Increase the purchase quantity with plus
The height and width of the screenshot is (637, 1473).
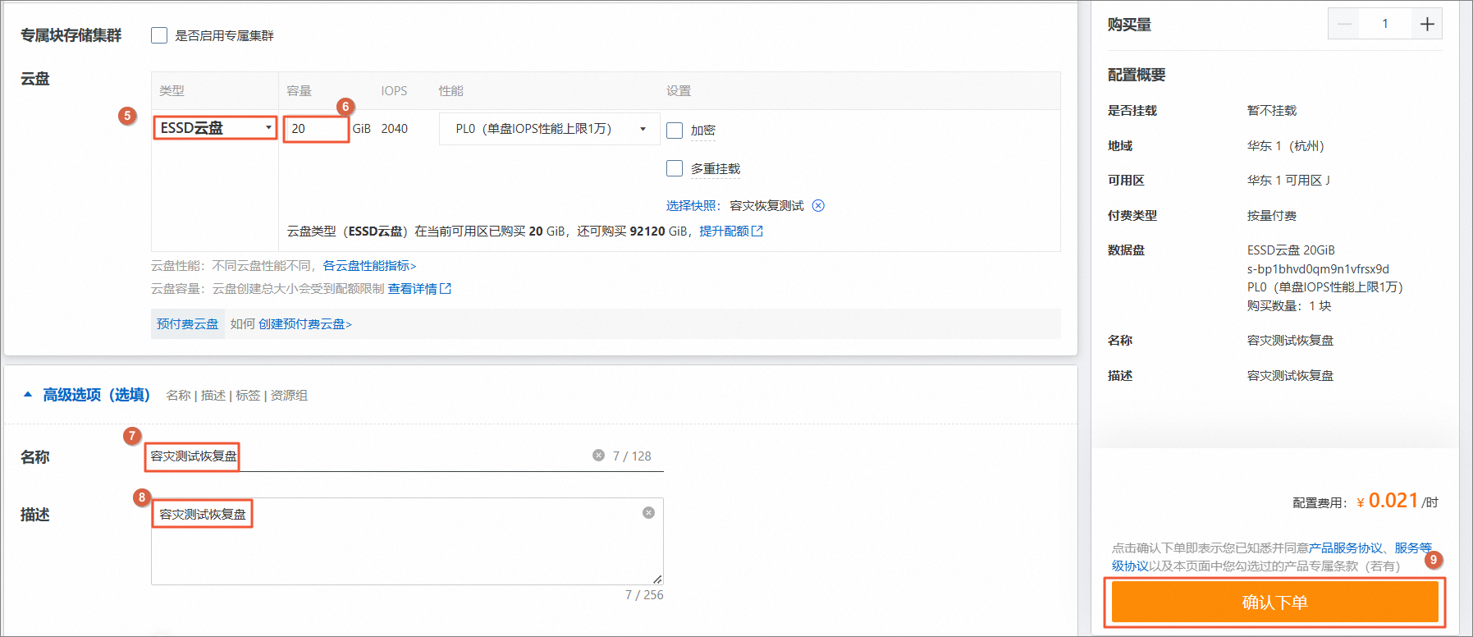pyautogui.click(x=1427, y=24)
